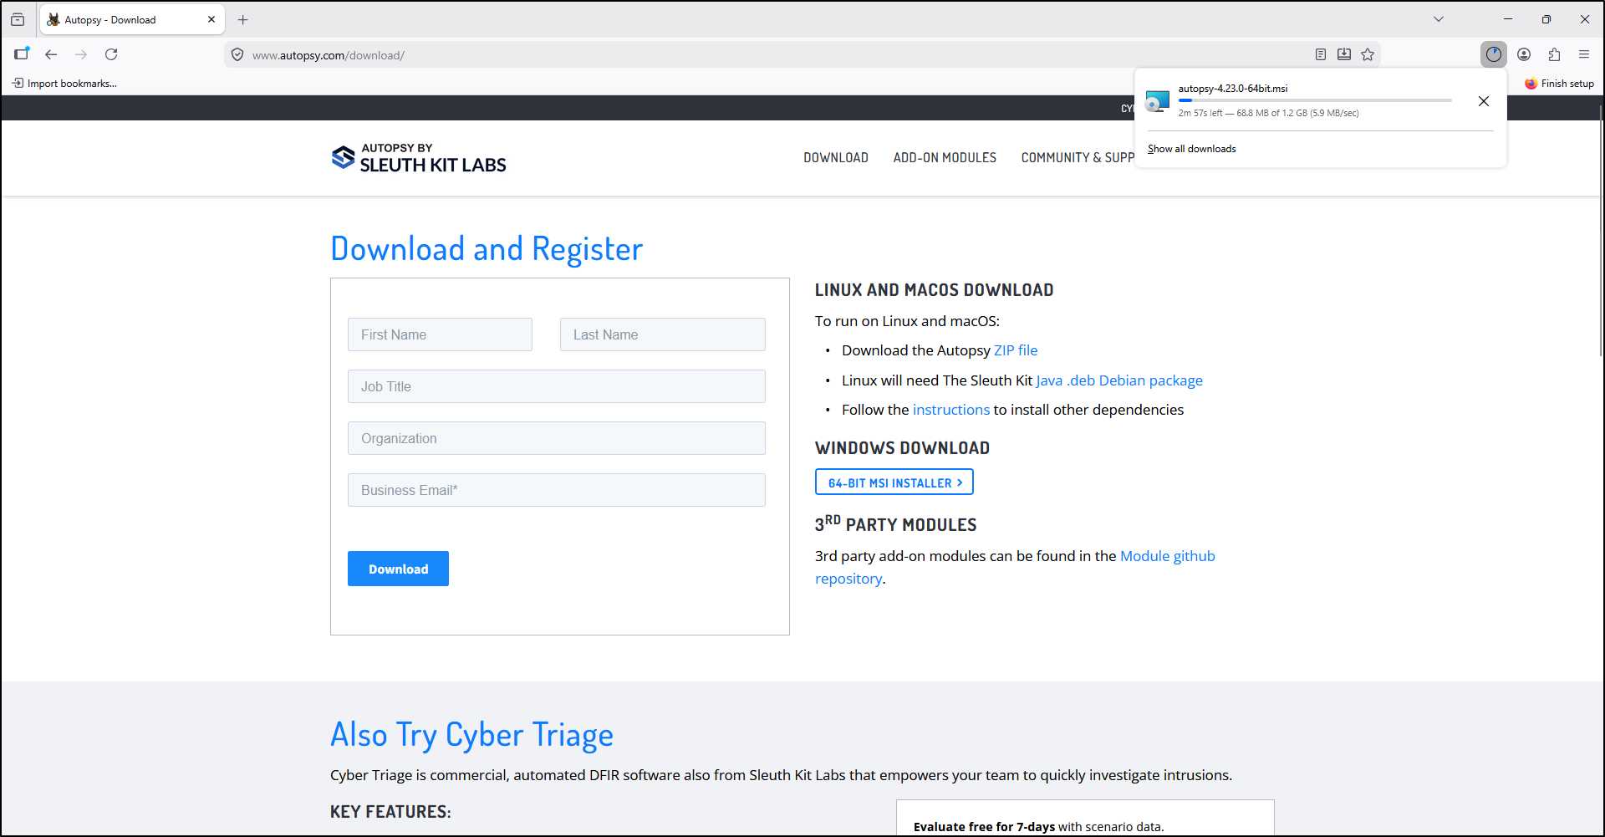The image size is (1605, 837).
Task: Open the Java .deb Debian package link
Action: [x=1119, y=380]
